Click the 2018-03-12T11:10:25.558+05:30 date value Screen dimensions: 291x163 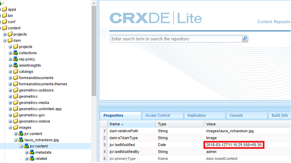pos(234,145)
